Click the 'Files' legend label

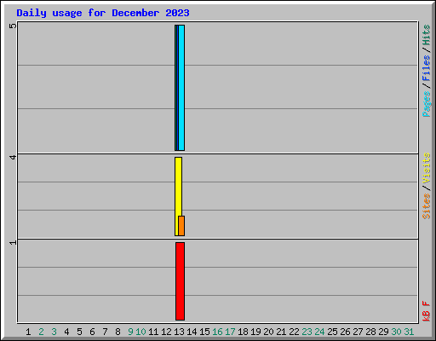427,68
